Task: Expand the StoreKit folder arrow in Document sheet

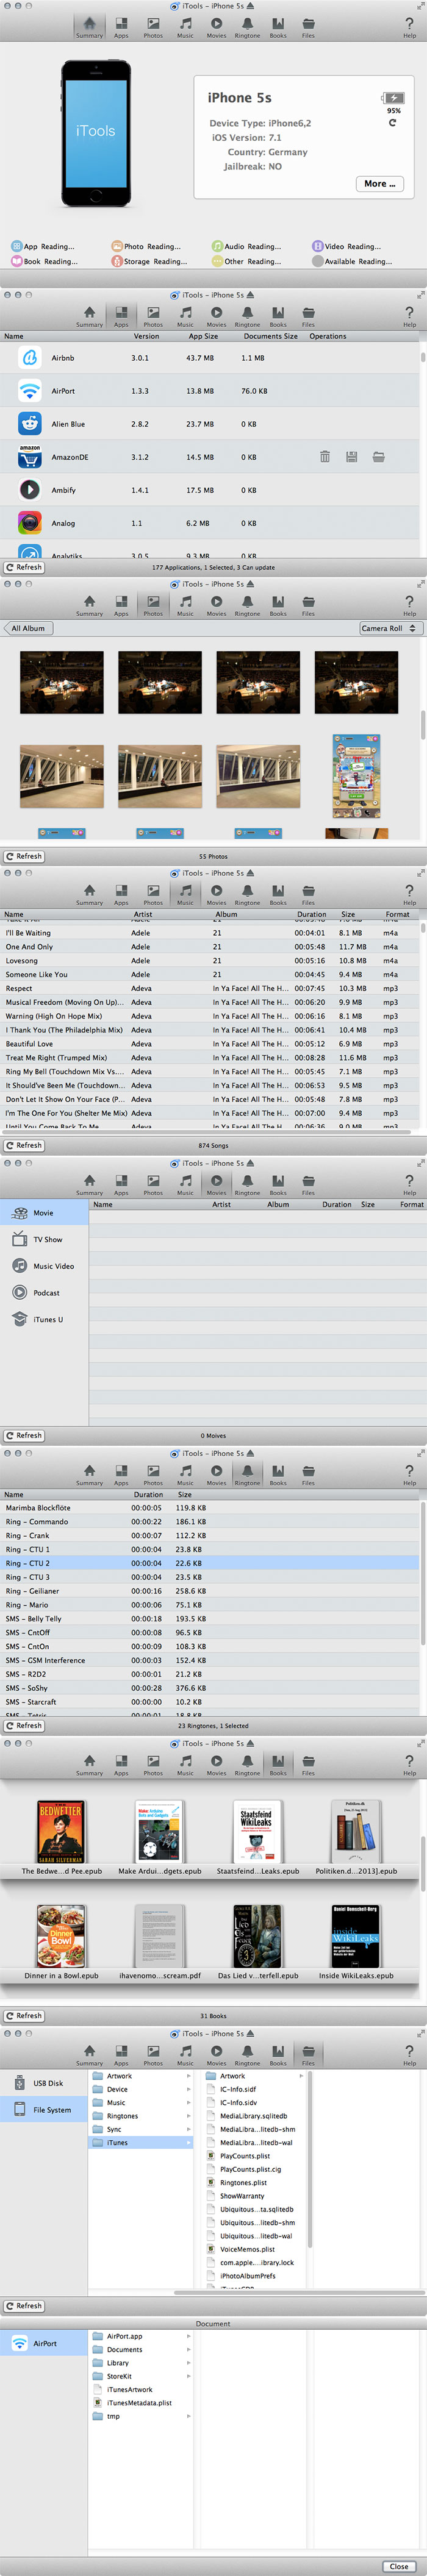Action: pyautogui.click(x=188, y=2376)
